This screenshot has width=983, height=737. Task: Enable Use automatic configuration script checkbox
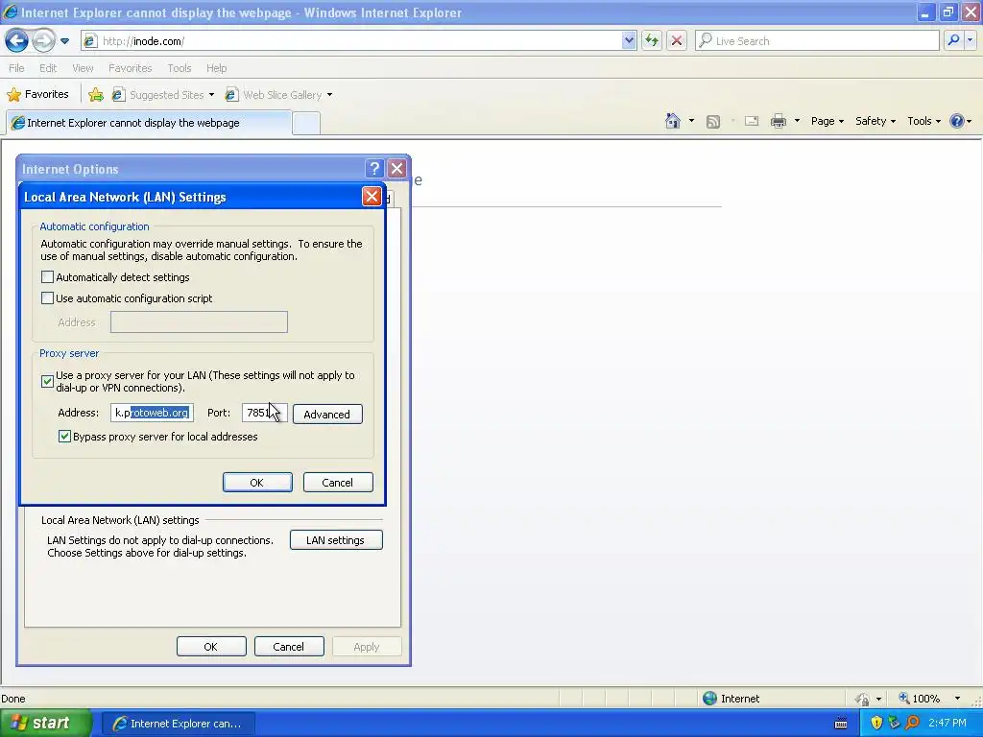47,298
